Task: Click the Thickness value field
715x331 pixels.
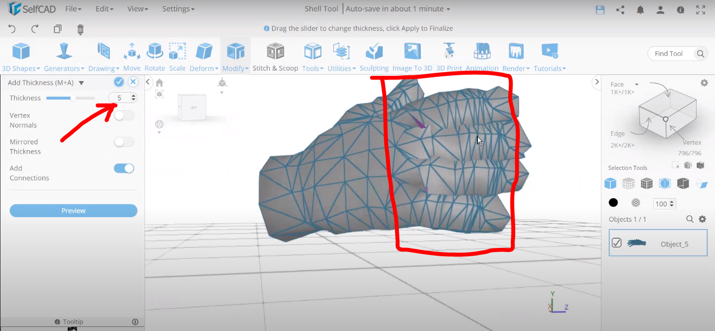Action: [x=119, y=98]
